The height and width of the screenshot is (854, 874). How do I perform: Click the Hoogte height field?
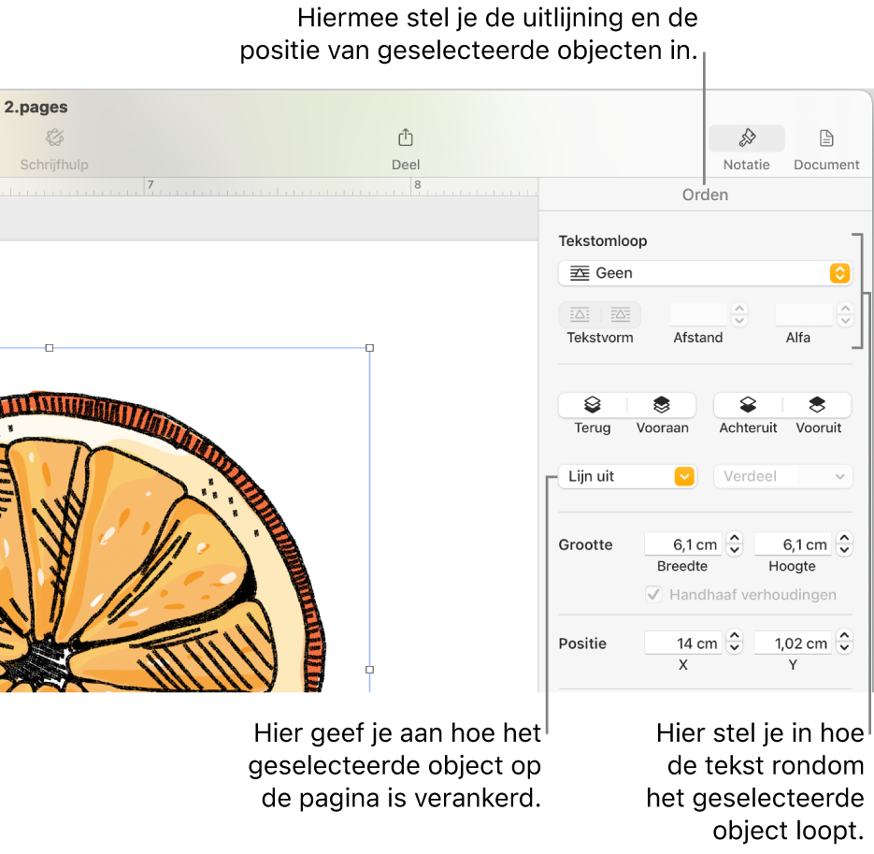793,544
